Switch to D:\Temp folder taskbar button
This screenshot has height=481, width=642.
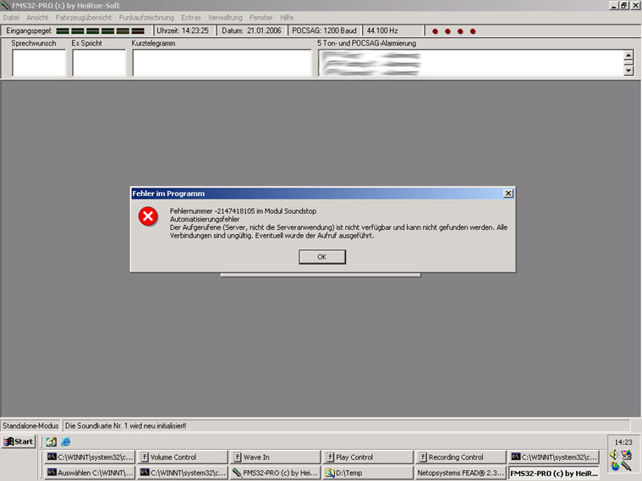368,473
